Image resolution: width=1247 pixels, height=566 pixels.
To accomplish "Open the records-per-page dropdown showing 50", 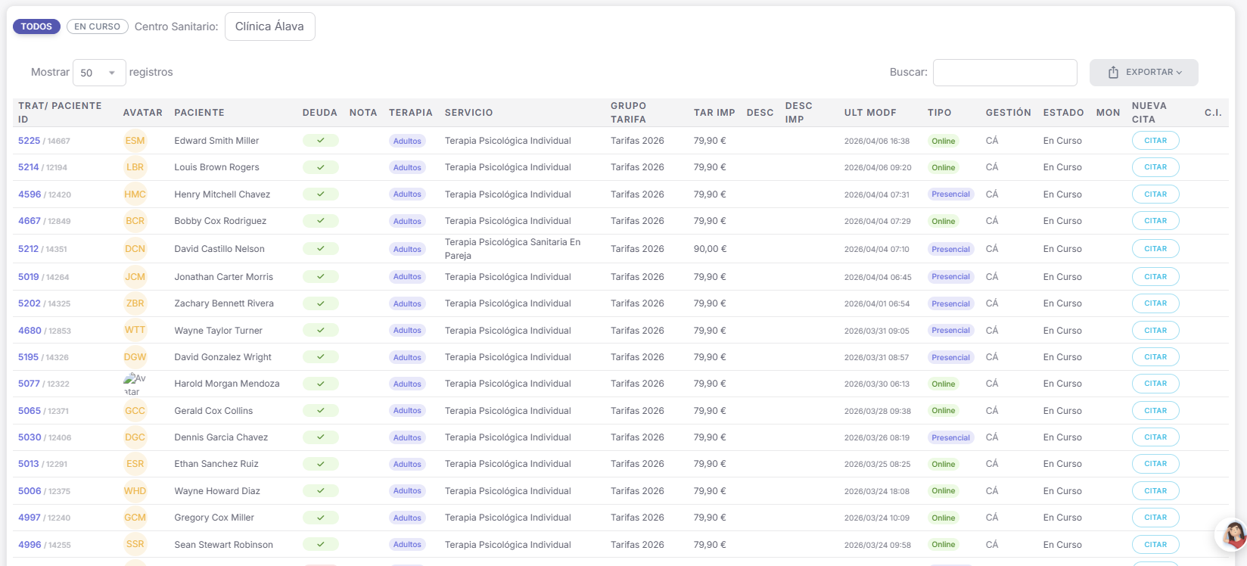I will coord(99,73).
